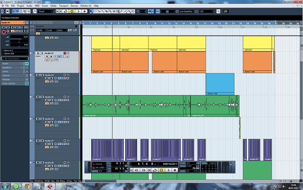303x190 pixels.
Task: Toggle monitor on Audio 04 track
Action: click(68, 75)
